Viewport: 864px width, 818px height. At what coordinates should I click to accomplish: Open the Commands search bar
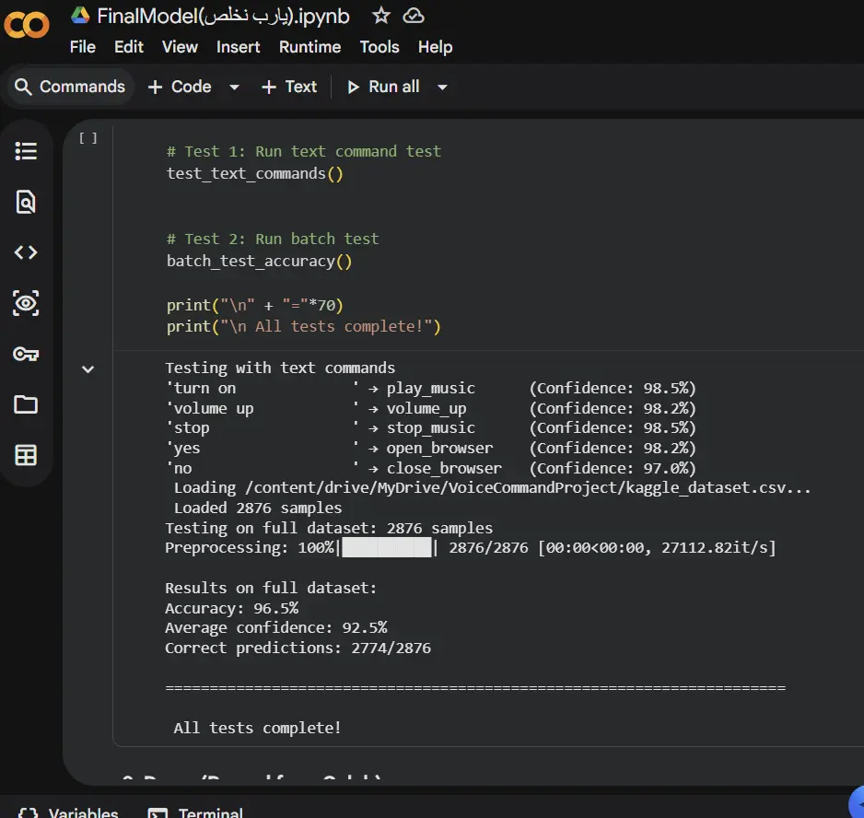(x=69, y=87)
